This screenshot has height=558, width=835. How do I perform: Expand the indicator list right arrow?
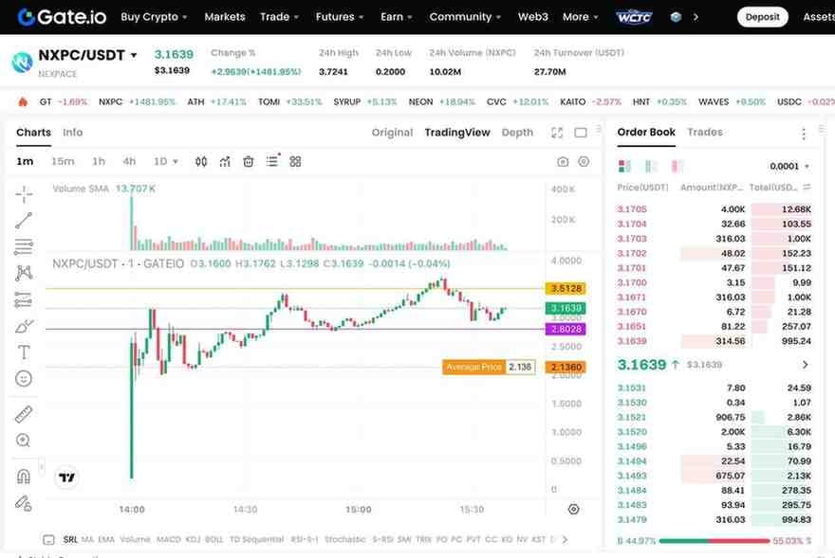(565, 539)
